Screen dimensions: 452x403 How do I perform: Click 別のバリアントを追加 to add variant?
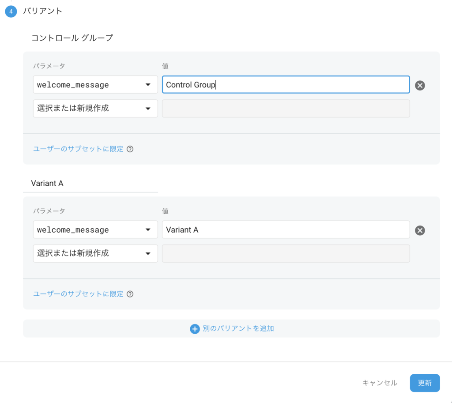point(238,329)
